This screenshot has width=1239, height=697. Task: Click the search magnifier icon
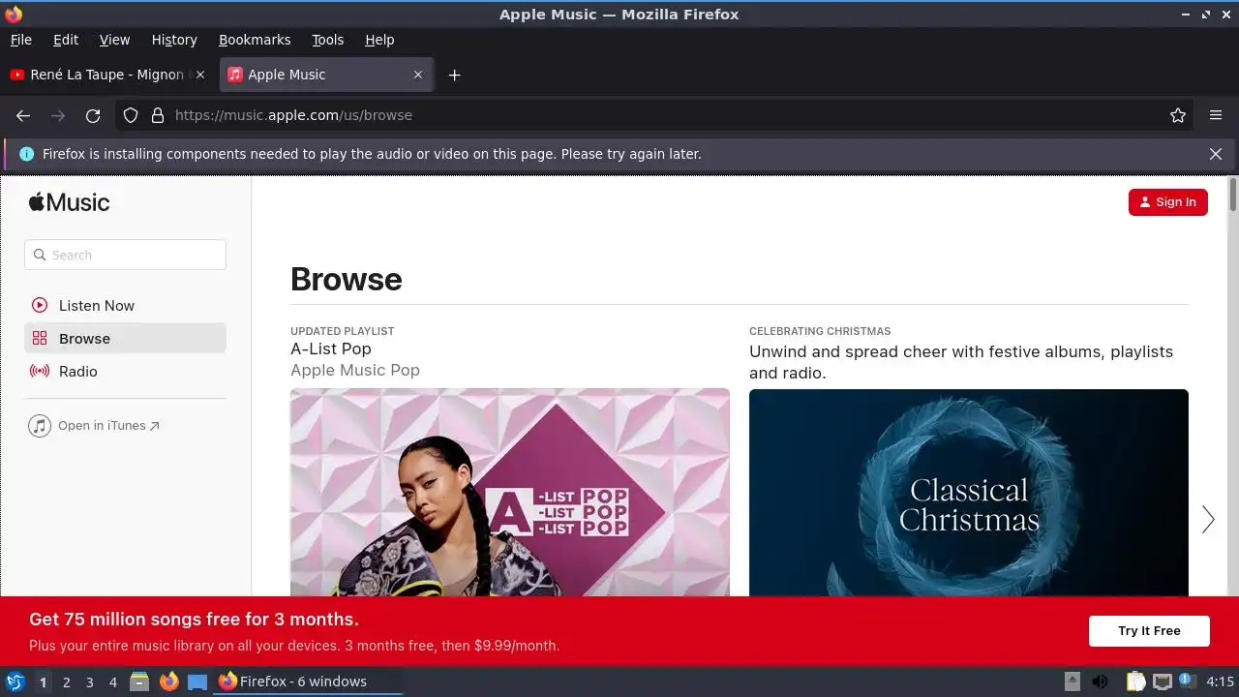point(40,255)
